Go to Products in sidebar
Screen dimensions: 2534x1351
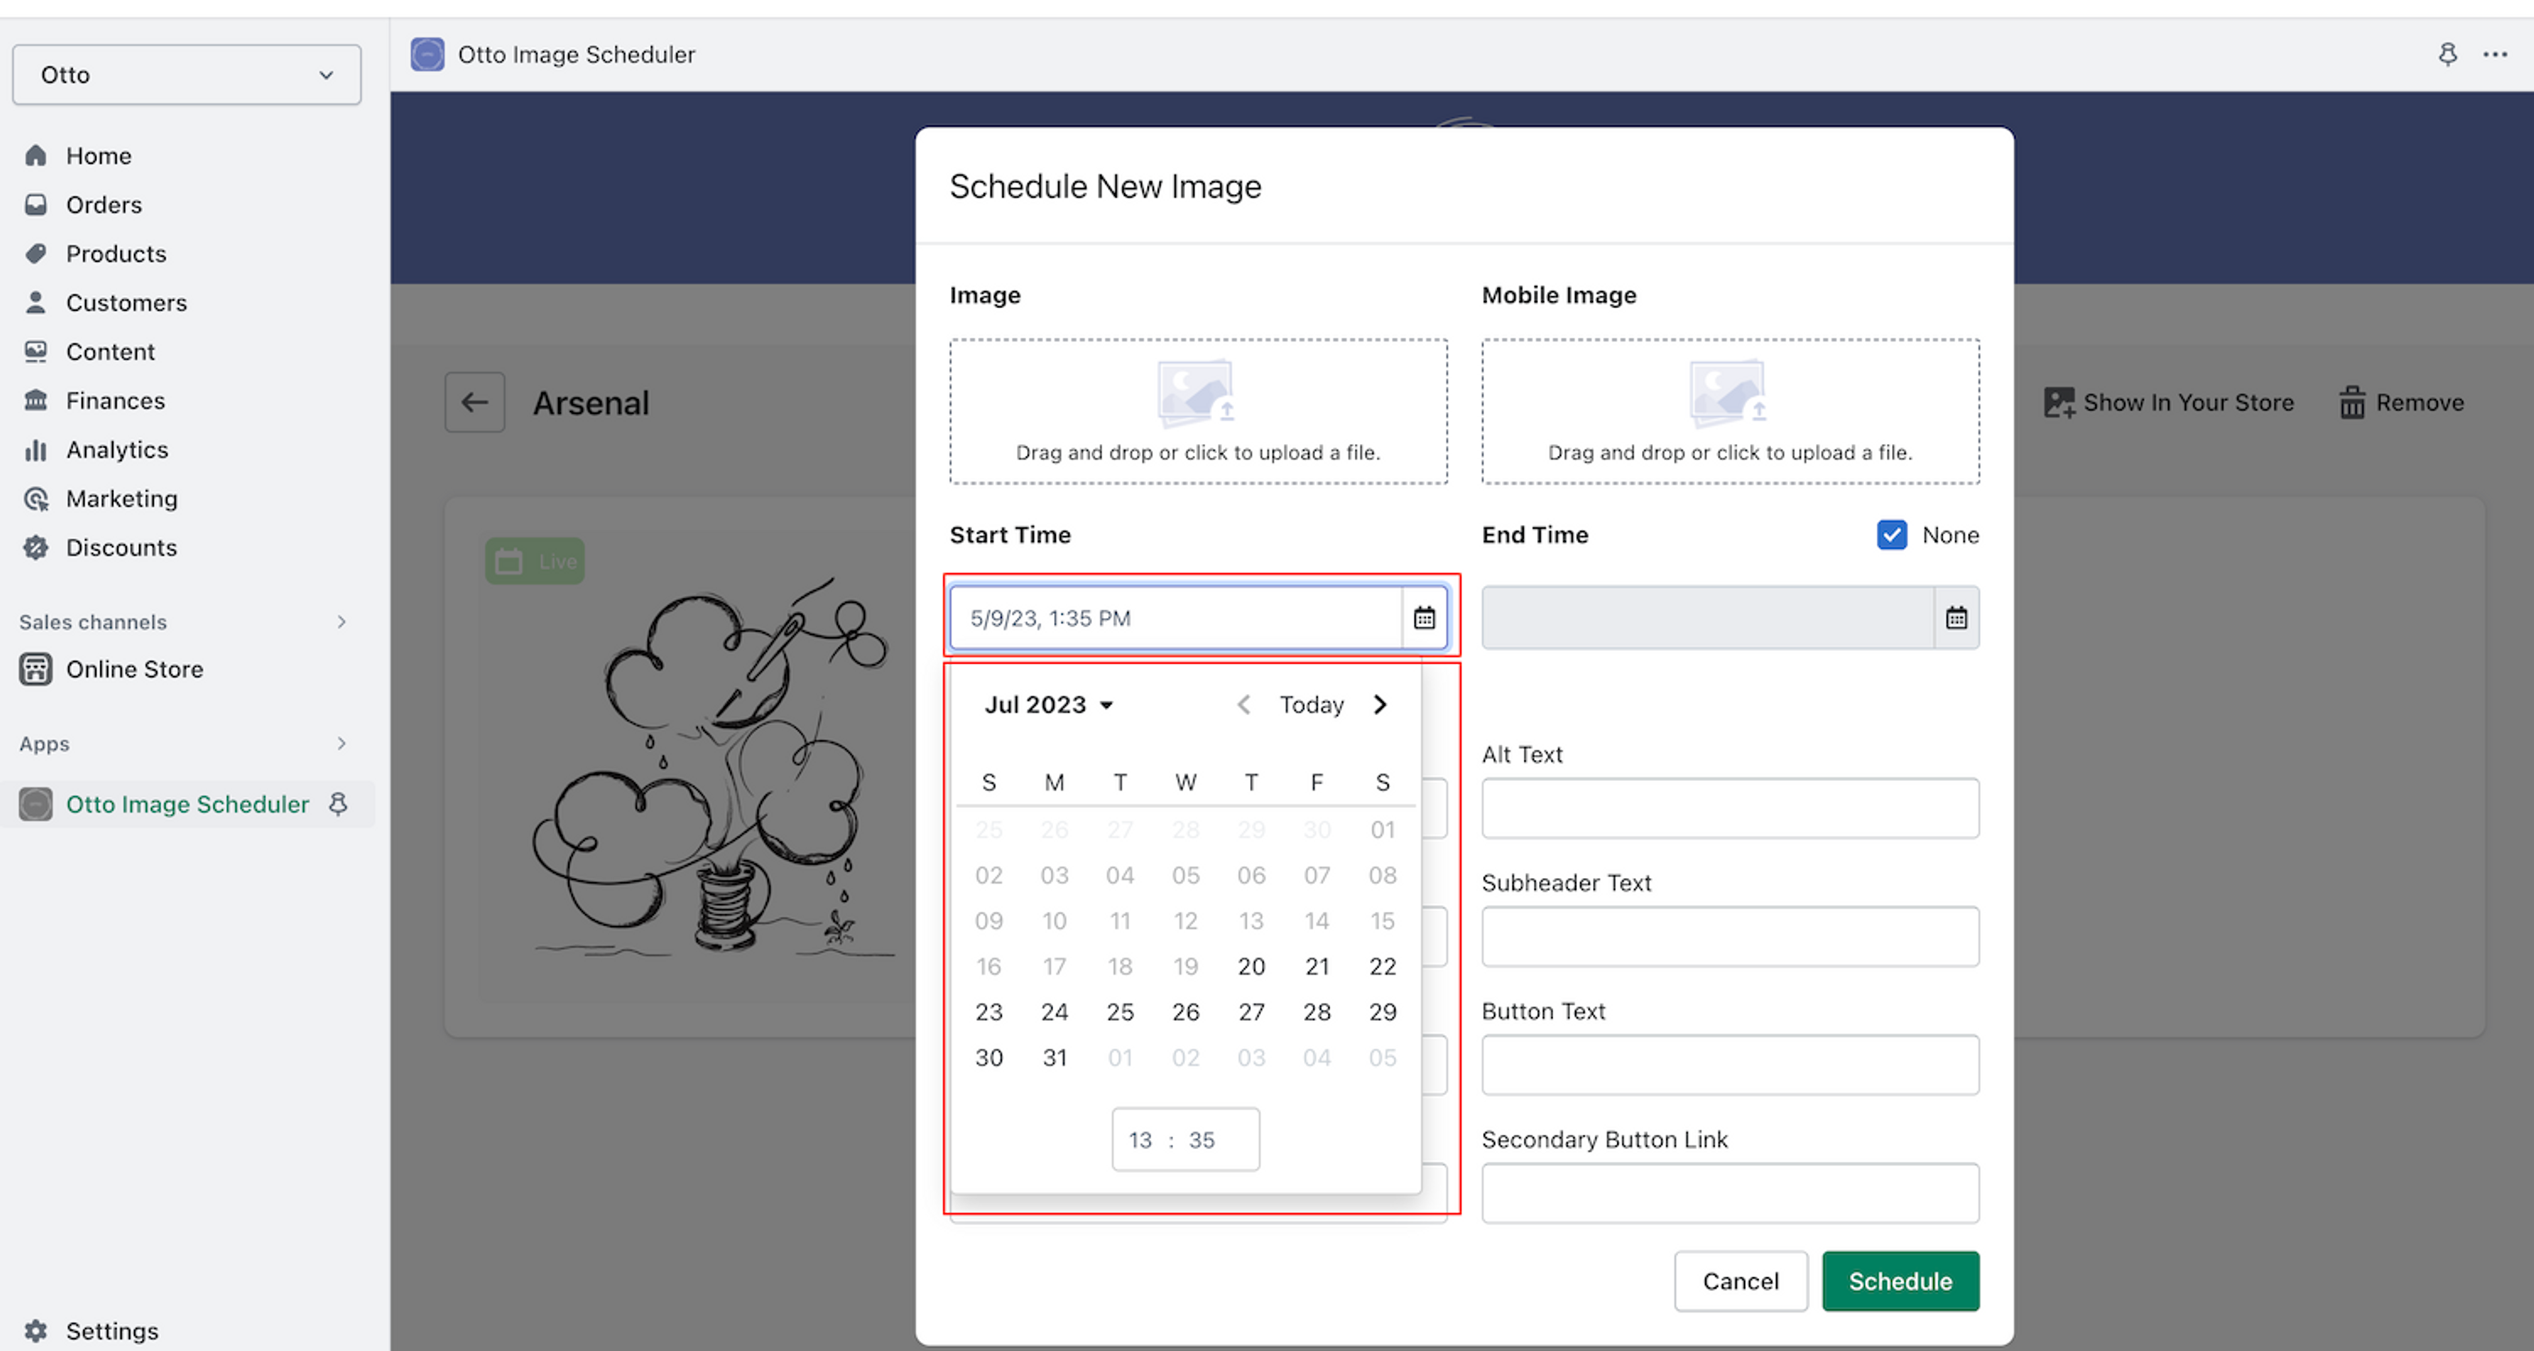116,254
